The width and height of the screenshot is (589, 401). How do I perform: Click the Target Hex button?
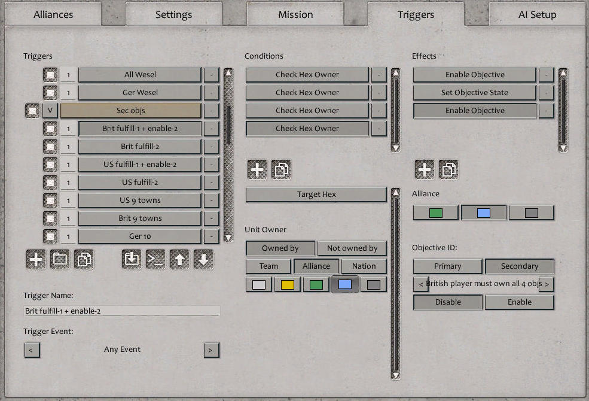[316, 195]
